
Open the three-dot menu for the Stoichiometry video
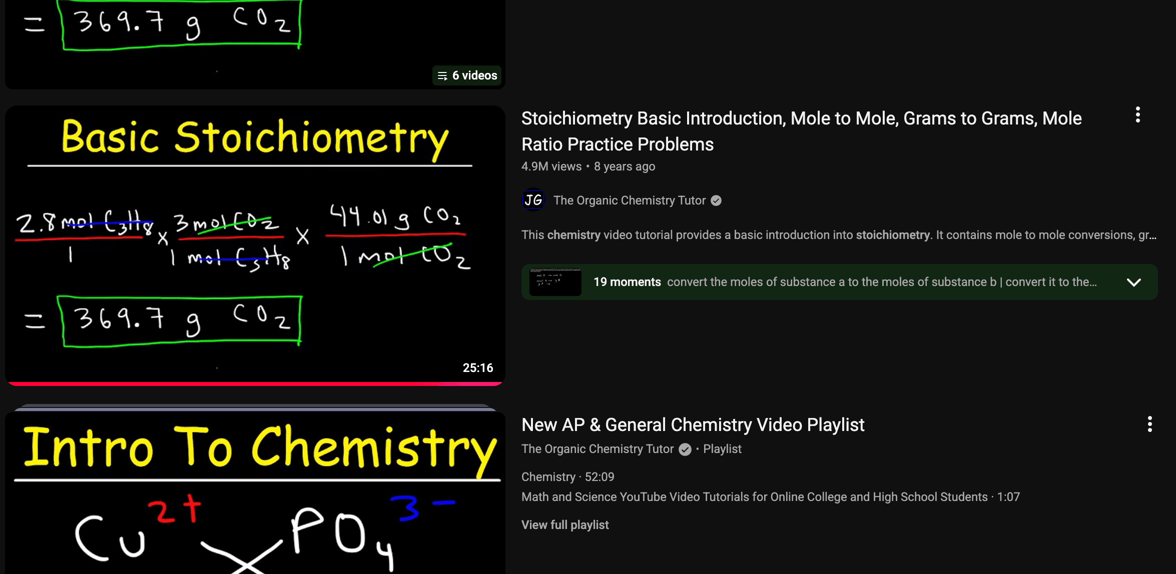[1137, 115]
